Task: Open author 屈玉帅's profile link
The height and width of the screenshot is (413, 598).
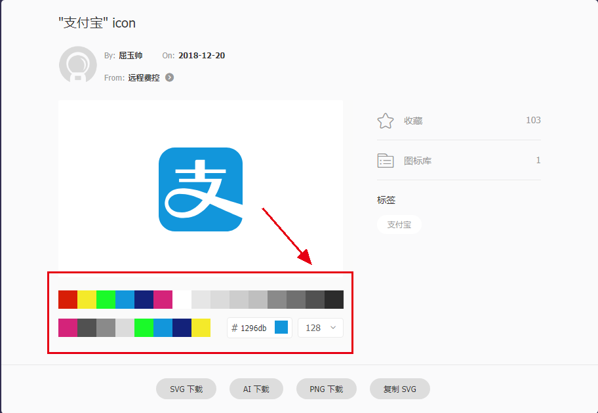Action: 130,56
